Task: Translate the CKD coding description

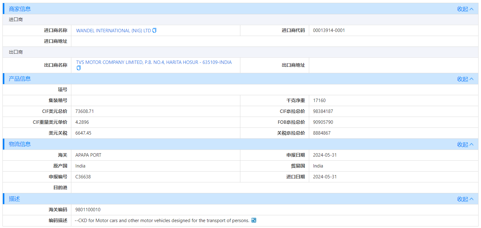Action: pos(253,220)
